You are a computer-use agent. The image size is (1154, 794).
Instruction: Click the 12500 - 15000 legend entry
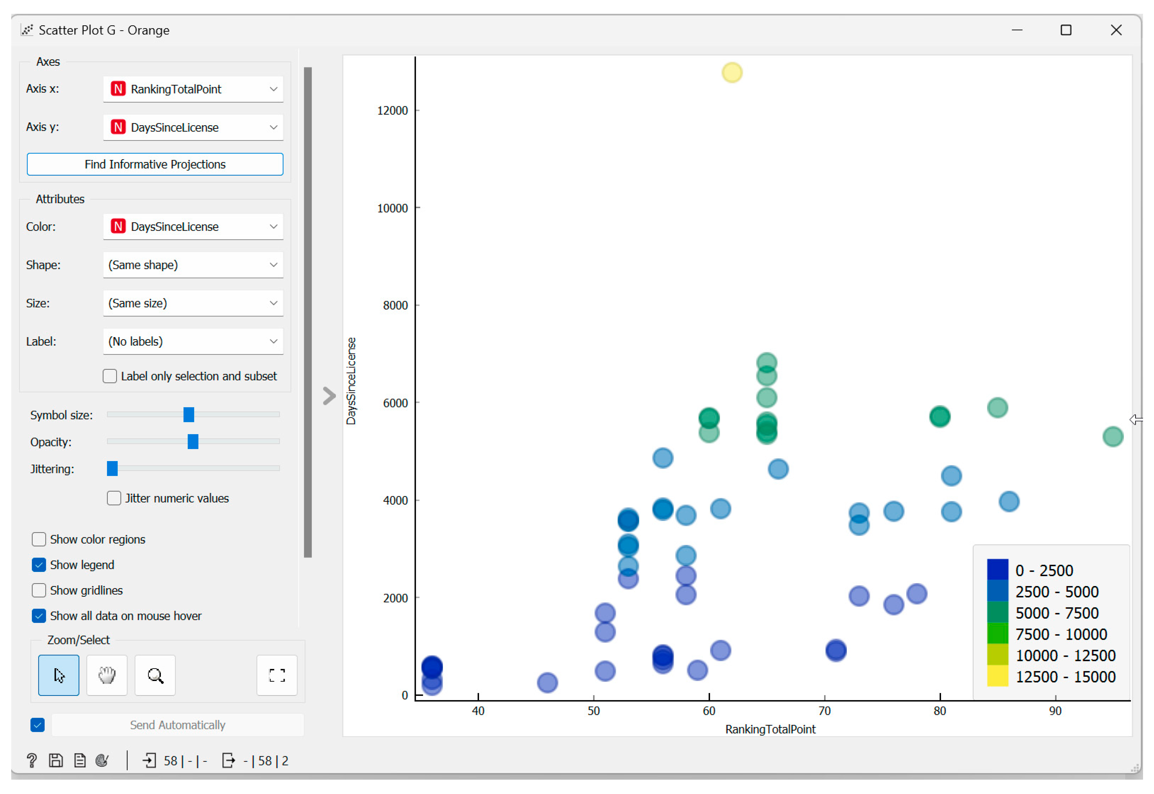(x=1064, y=677)
